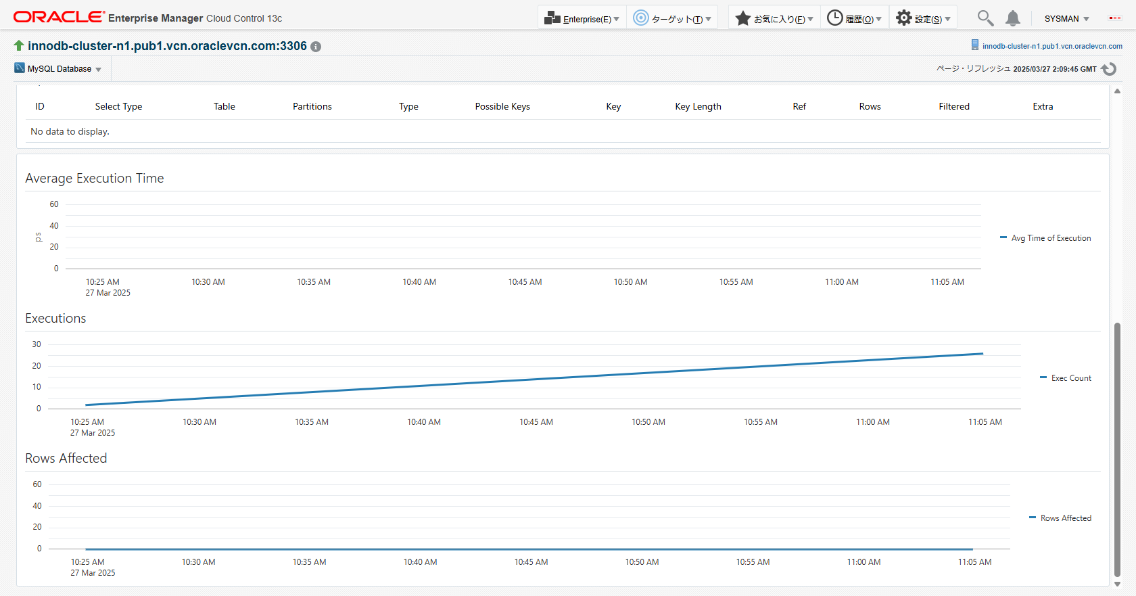This screenshot has height=596, width=1136.
Task: Click the scroll down arrow of page scrollbar
Action: point(1117,584)
